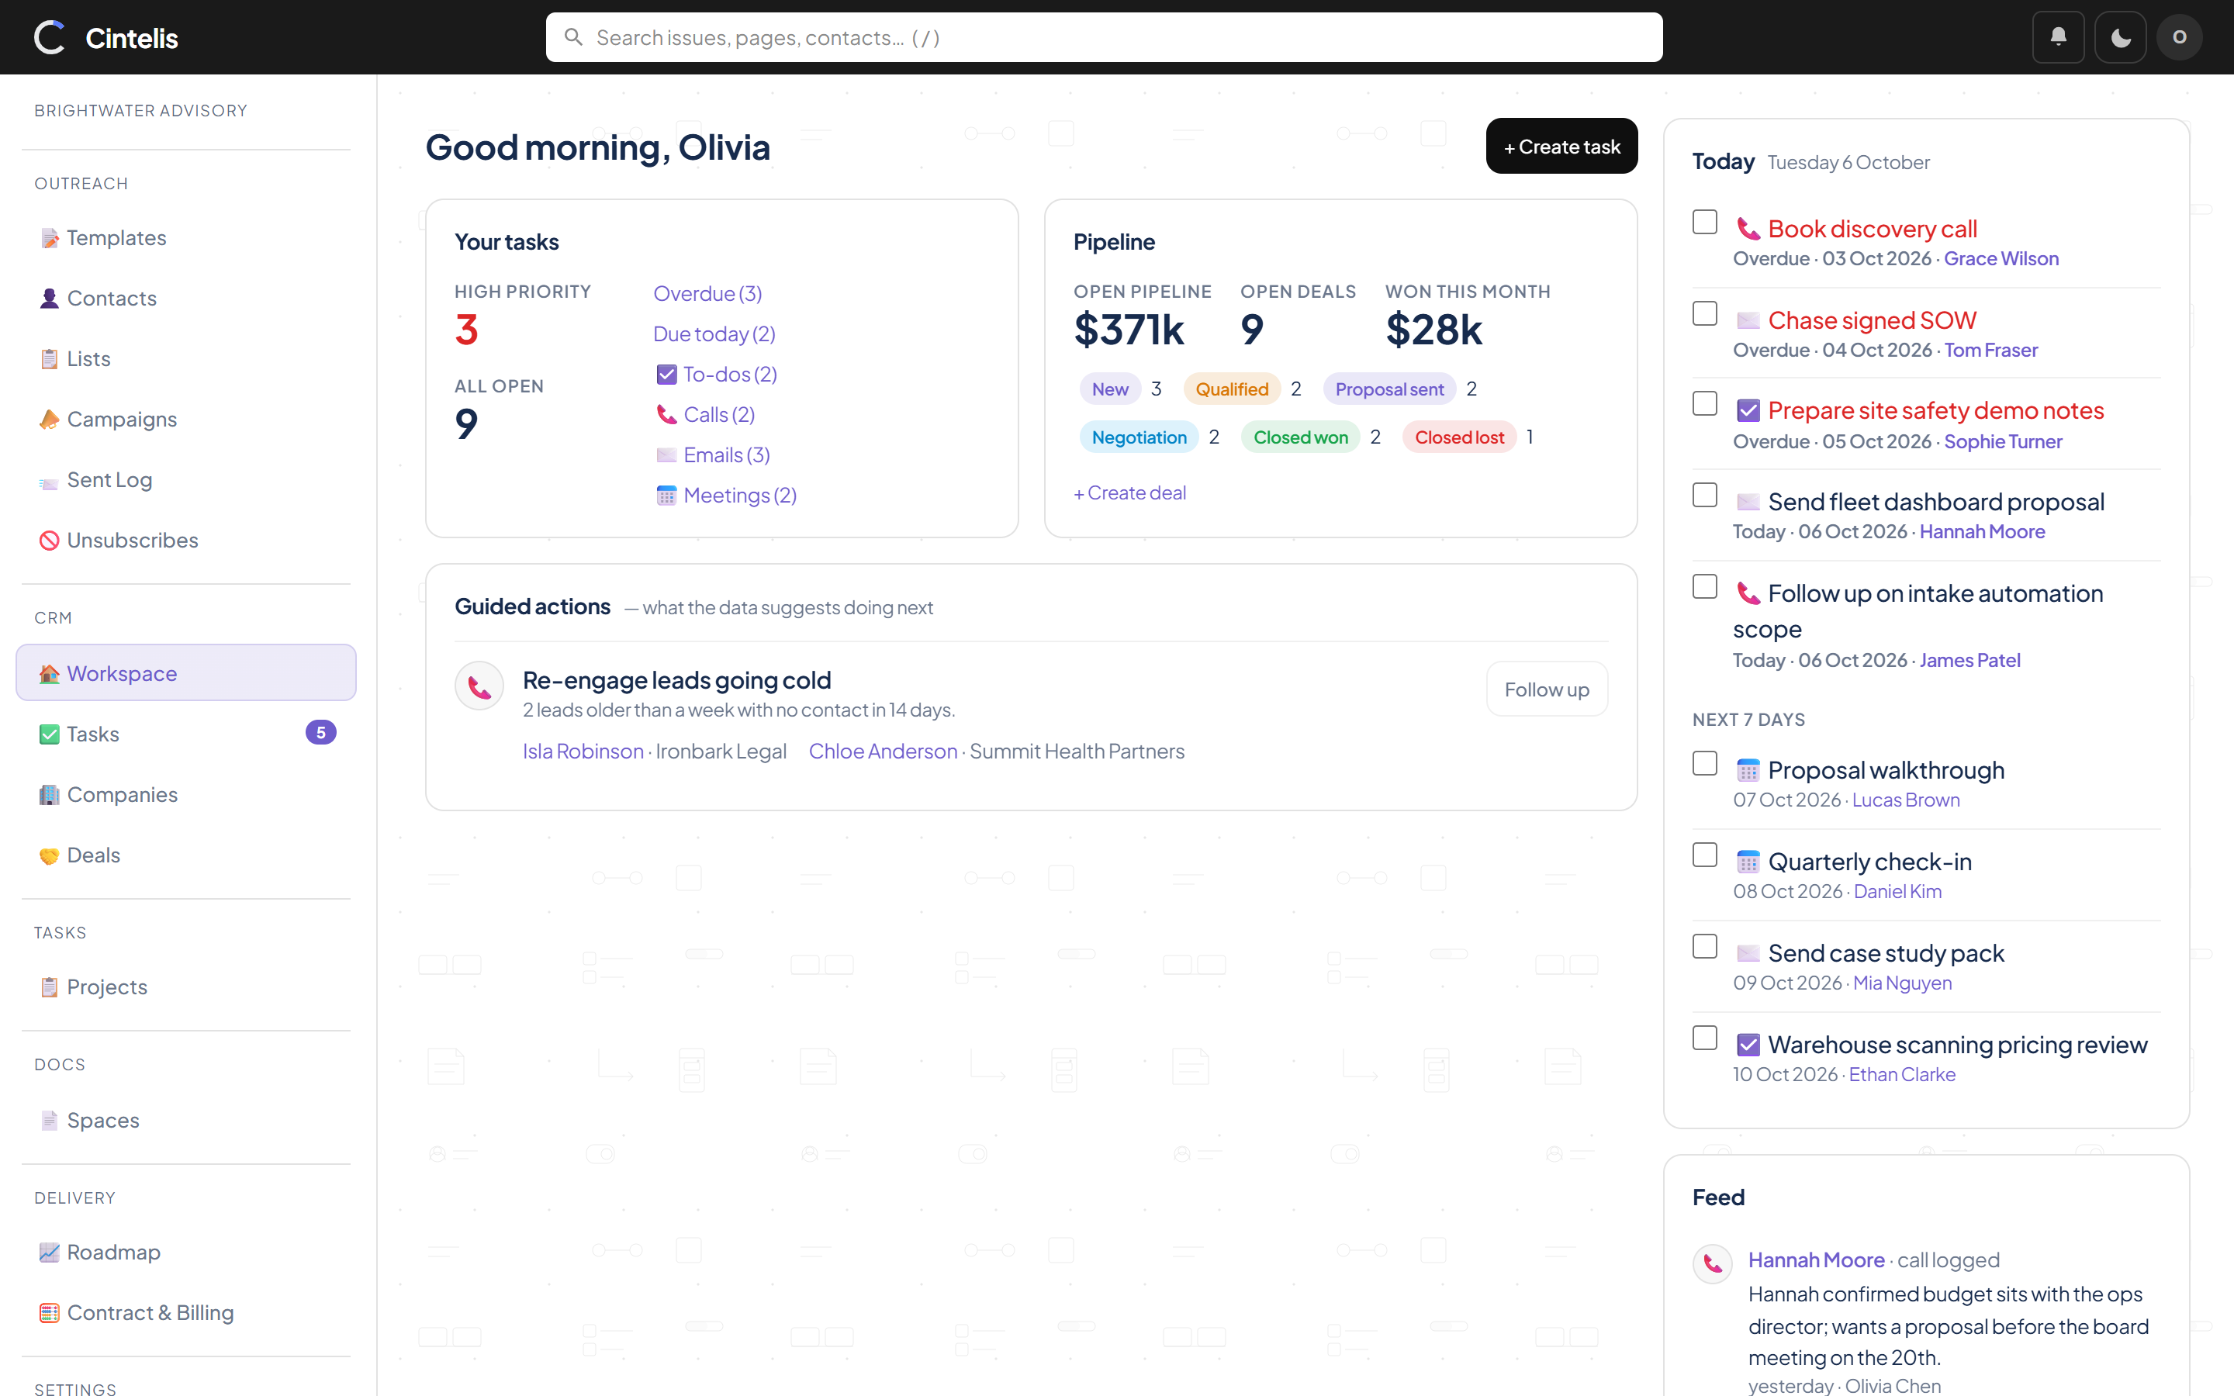This screenshot has height=1396, width=2234.
Task: Open Templates in the sidebar
Action: coord(185,237)
